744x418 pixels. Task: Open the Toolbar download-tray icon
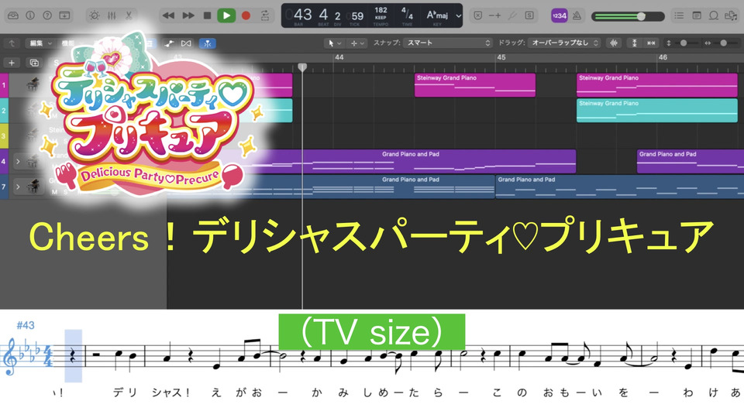click(64, 15)
